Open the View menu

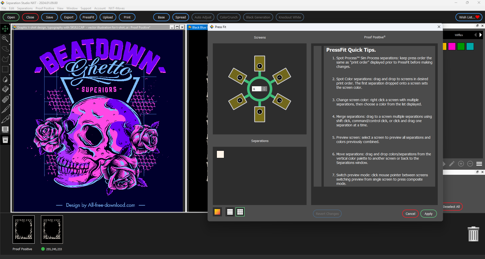60,8
